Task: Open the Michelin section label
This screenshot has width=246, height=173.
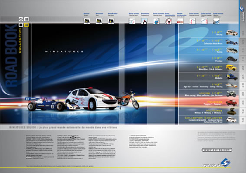Action: [x=210, y=77]
